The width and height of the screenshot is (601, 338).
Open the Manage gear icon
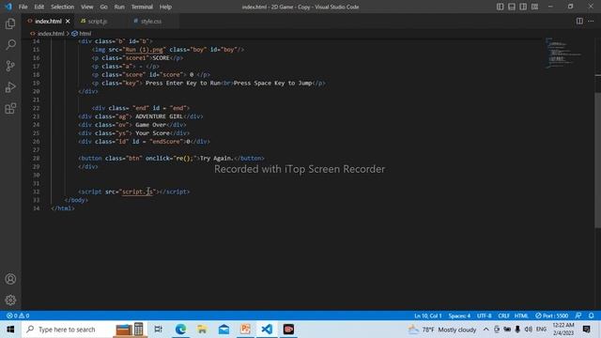10,300
